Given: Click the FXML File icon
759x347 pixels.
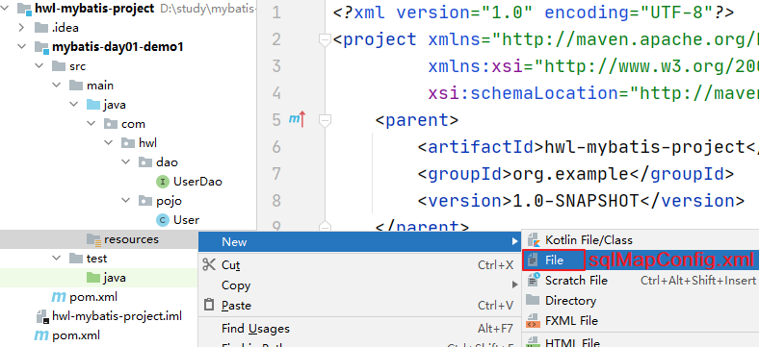Looking at the screenshot, I should pos(533,320).
